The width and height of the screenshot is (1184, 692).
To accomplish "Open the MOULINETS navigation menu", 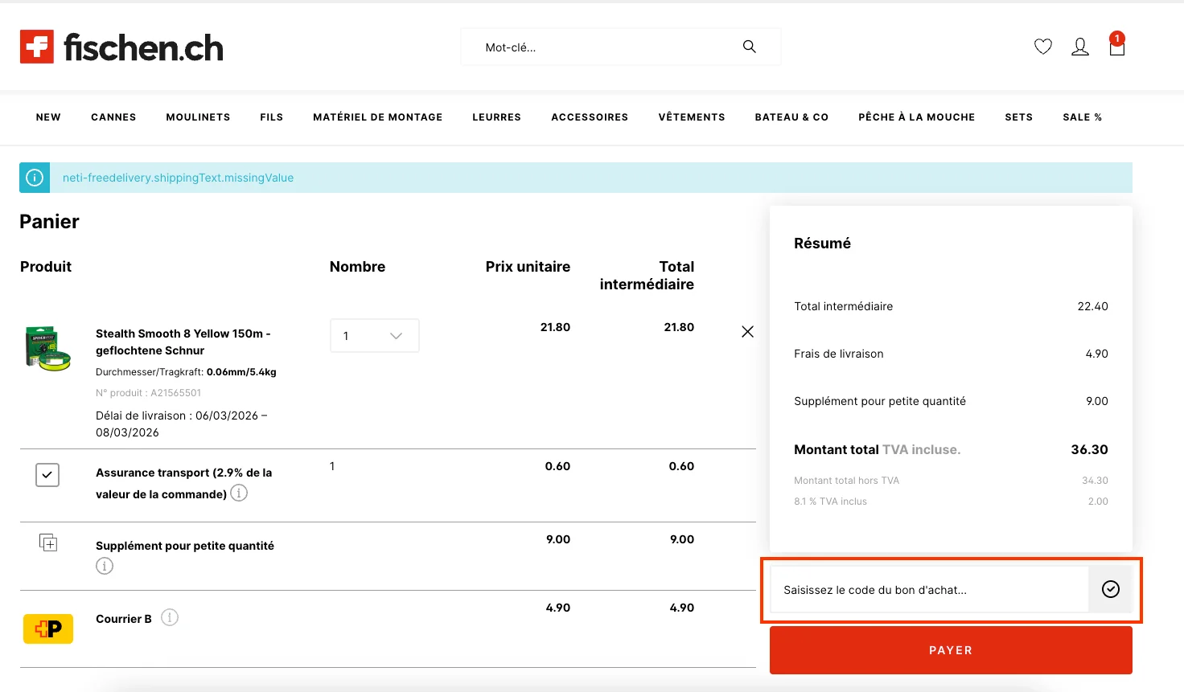I will [198, 117].
